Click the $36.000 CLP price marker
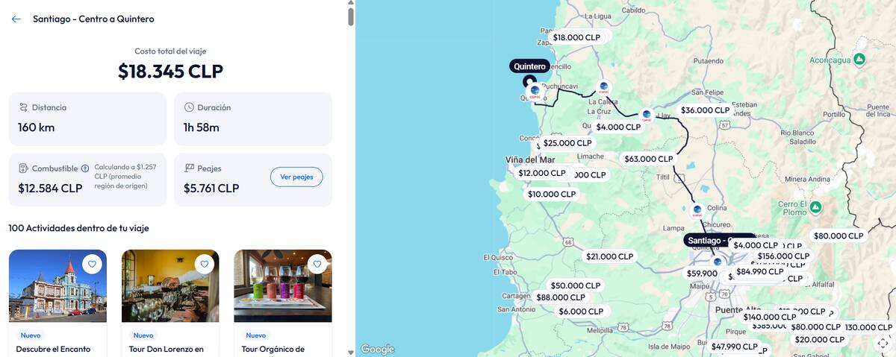Screen dimensions: 896x357 coord(705,110)
